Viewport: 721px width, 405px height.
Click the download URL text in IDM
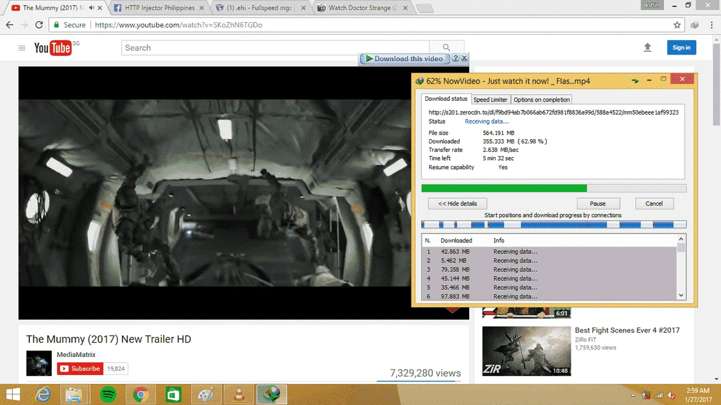pyautogui.click(x=553, y=112)
